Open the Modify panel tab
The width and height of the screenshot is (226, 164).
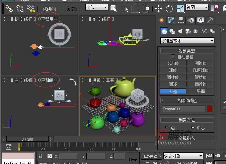point(171,20)
